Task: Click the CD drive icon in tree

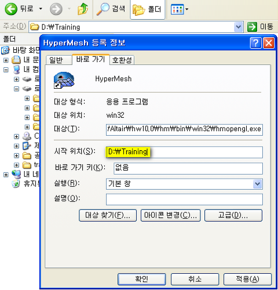Action: (27, 136)
